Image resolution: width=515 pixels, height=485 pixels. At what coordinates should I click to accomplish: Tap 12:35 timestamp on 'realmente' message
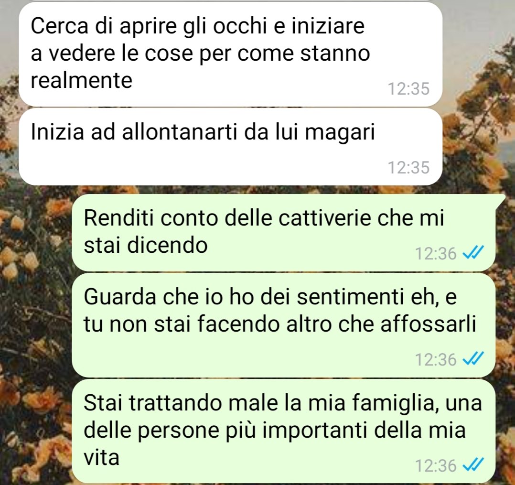pos(408,89)
